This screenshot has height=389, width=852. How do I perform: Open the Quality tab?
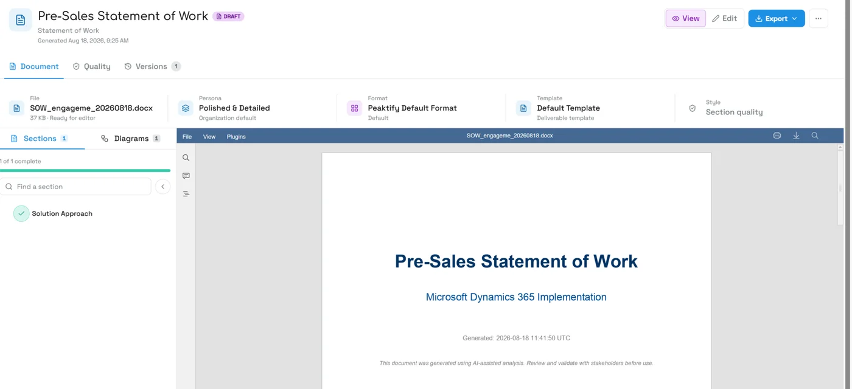(x=92, y=66)
